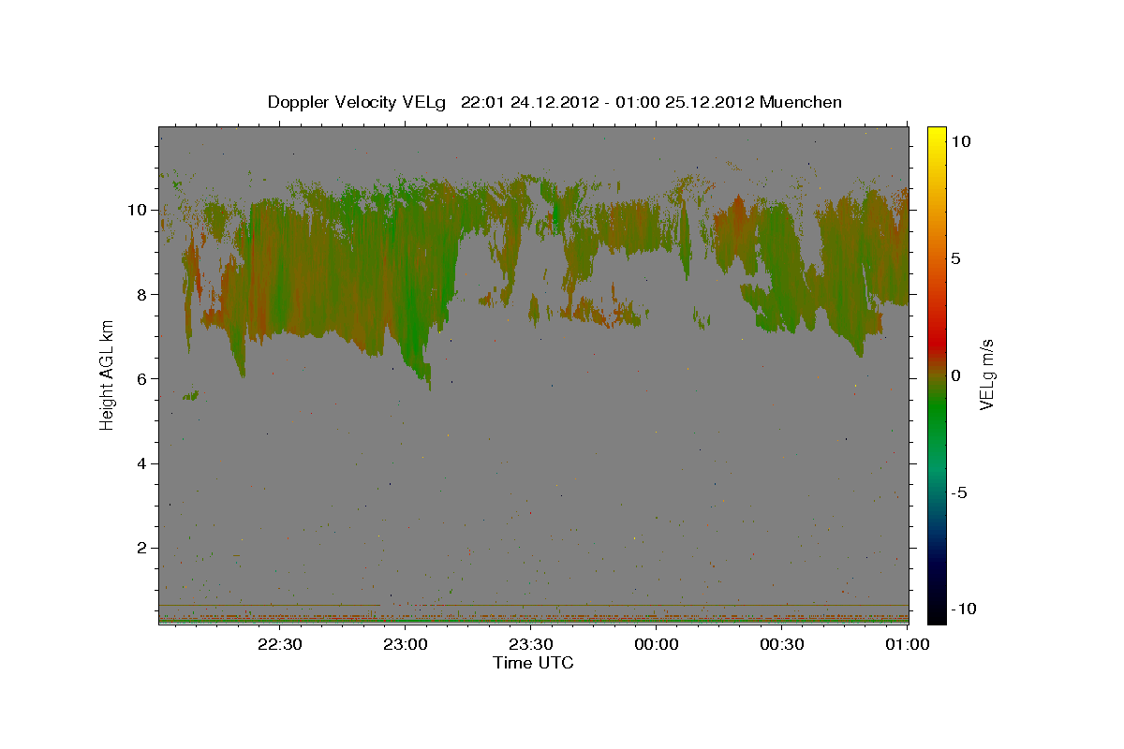The image size is (1124, 749).
Task: Click the '22:30' time tick label
Action: pyautogui.click(x=280, y=644)
